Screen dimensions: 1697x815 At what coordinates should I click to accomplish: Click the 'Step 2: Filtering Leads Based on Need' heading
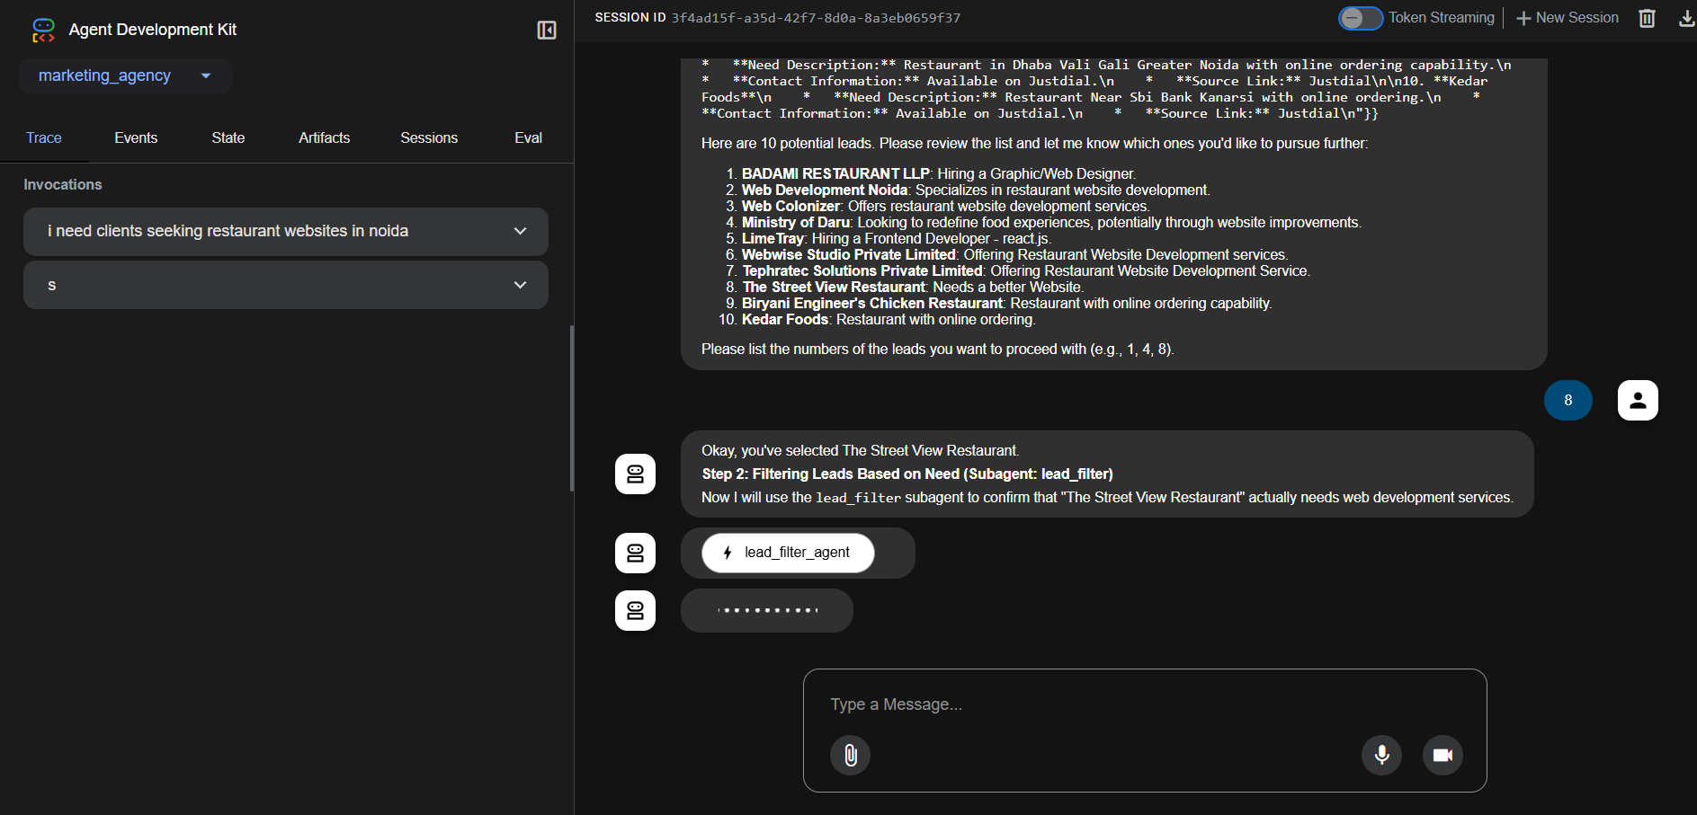click(907, 474)
